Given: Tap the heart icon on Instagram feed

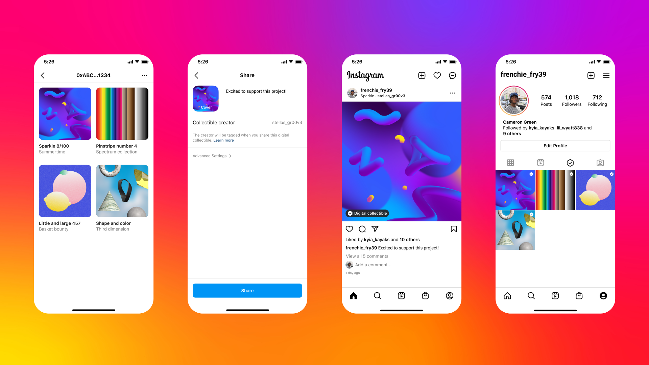Looking at the screenshot, I should click(349, 229).
